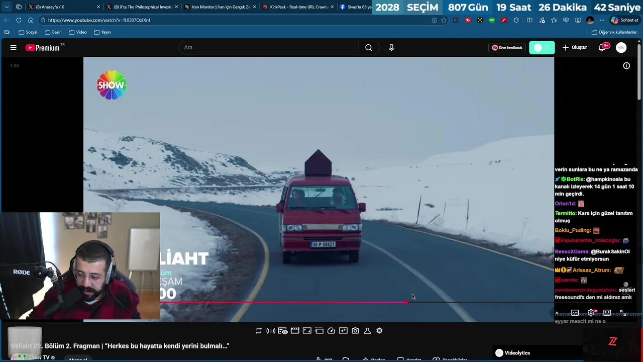Open the Edge favorites list icon

[554, 20]
